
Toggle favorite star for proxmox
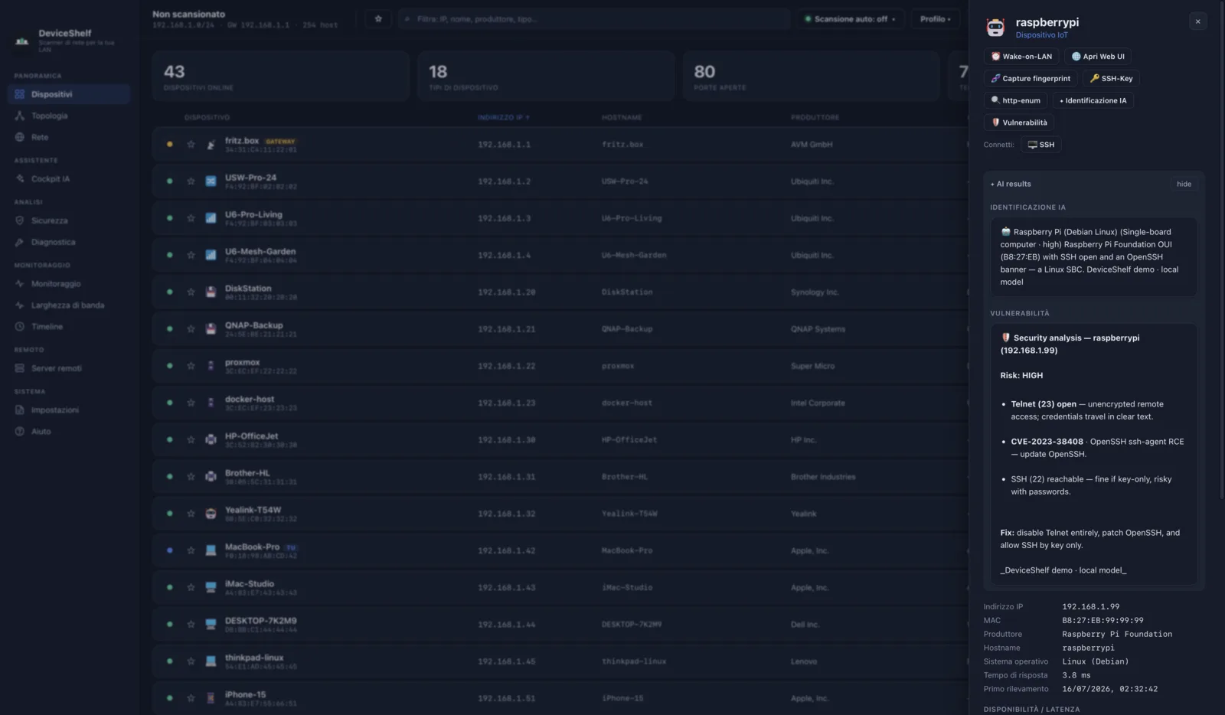[x=191, y=366]
